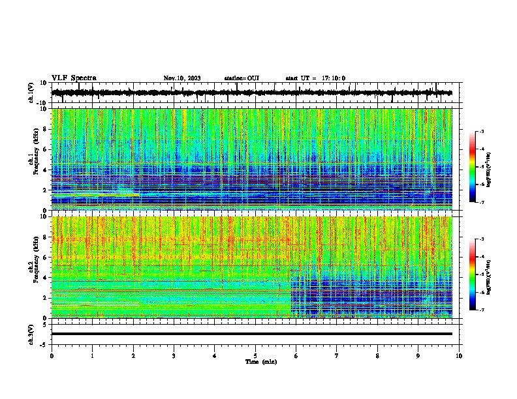Click time axis tick label "1"

(x=92, y=356)
